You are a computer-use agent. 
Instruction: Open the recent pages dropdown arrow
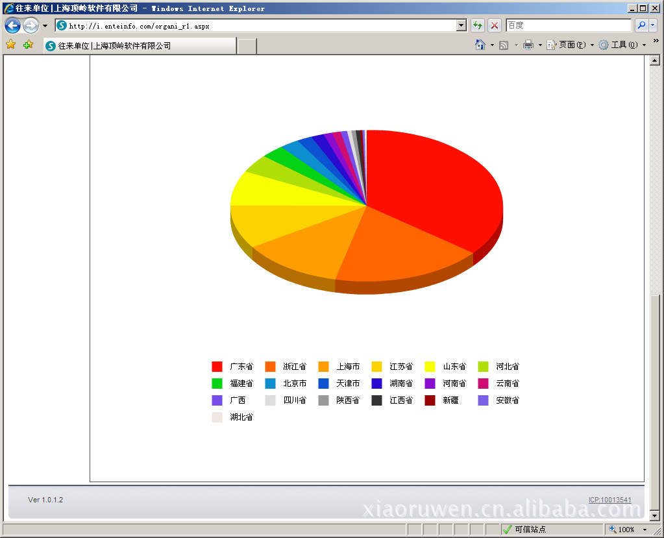pos(45,26)
